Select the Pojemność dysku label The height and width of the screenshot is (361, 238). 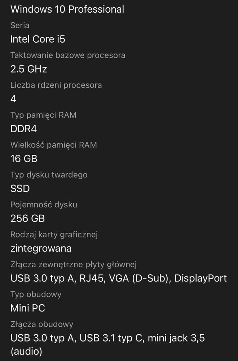coord(44,205)
